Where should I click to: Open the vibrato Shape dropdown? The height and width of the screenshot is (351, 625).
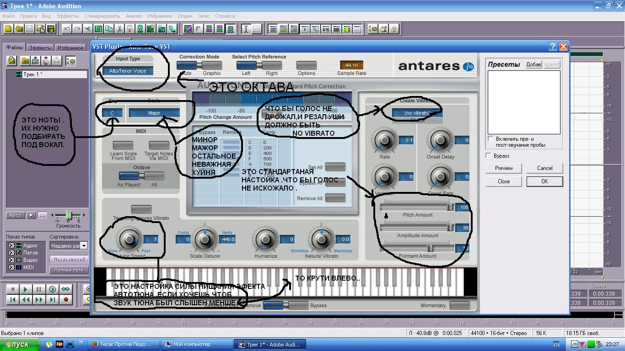(417, 113)
